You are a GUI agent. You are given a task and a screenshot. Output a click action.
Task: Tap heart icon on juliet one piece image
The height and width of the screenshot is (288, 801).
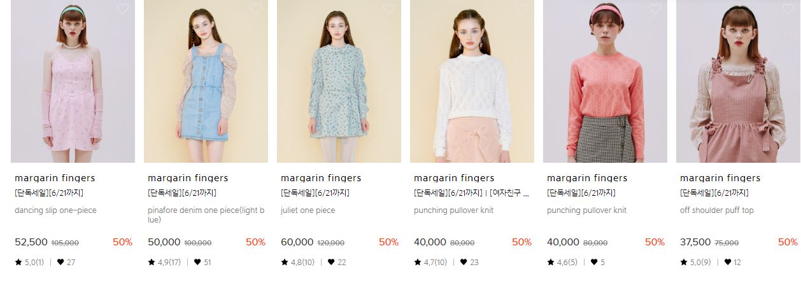coord(389,9)
